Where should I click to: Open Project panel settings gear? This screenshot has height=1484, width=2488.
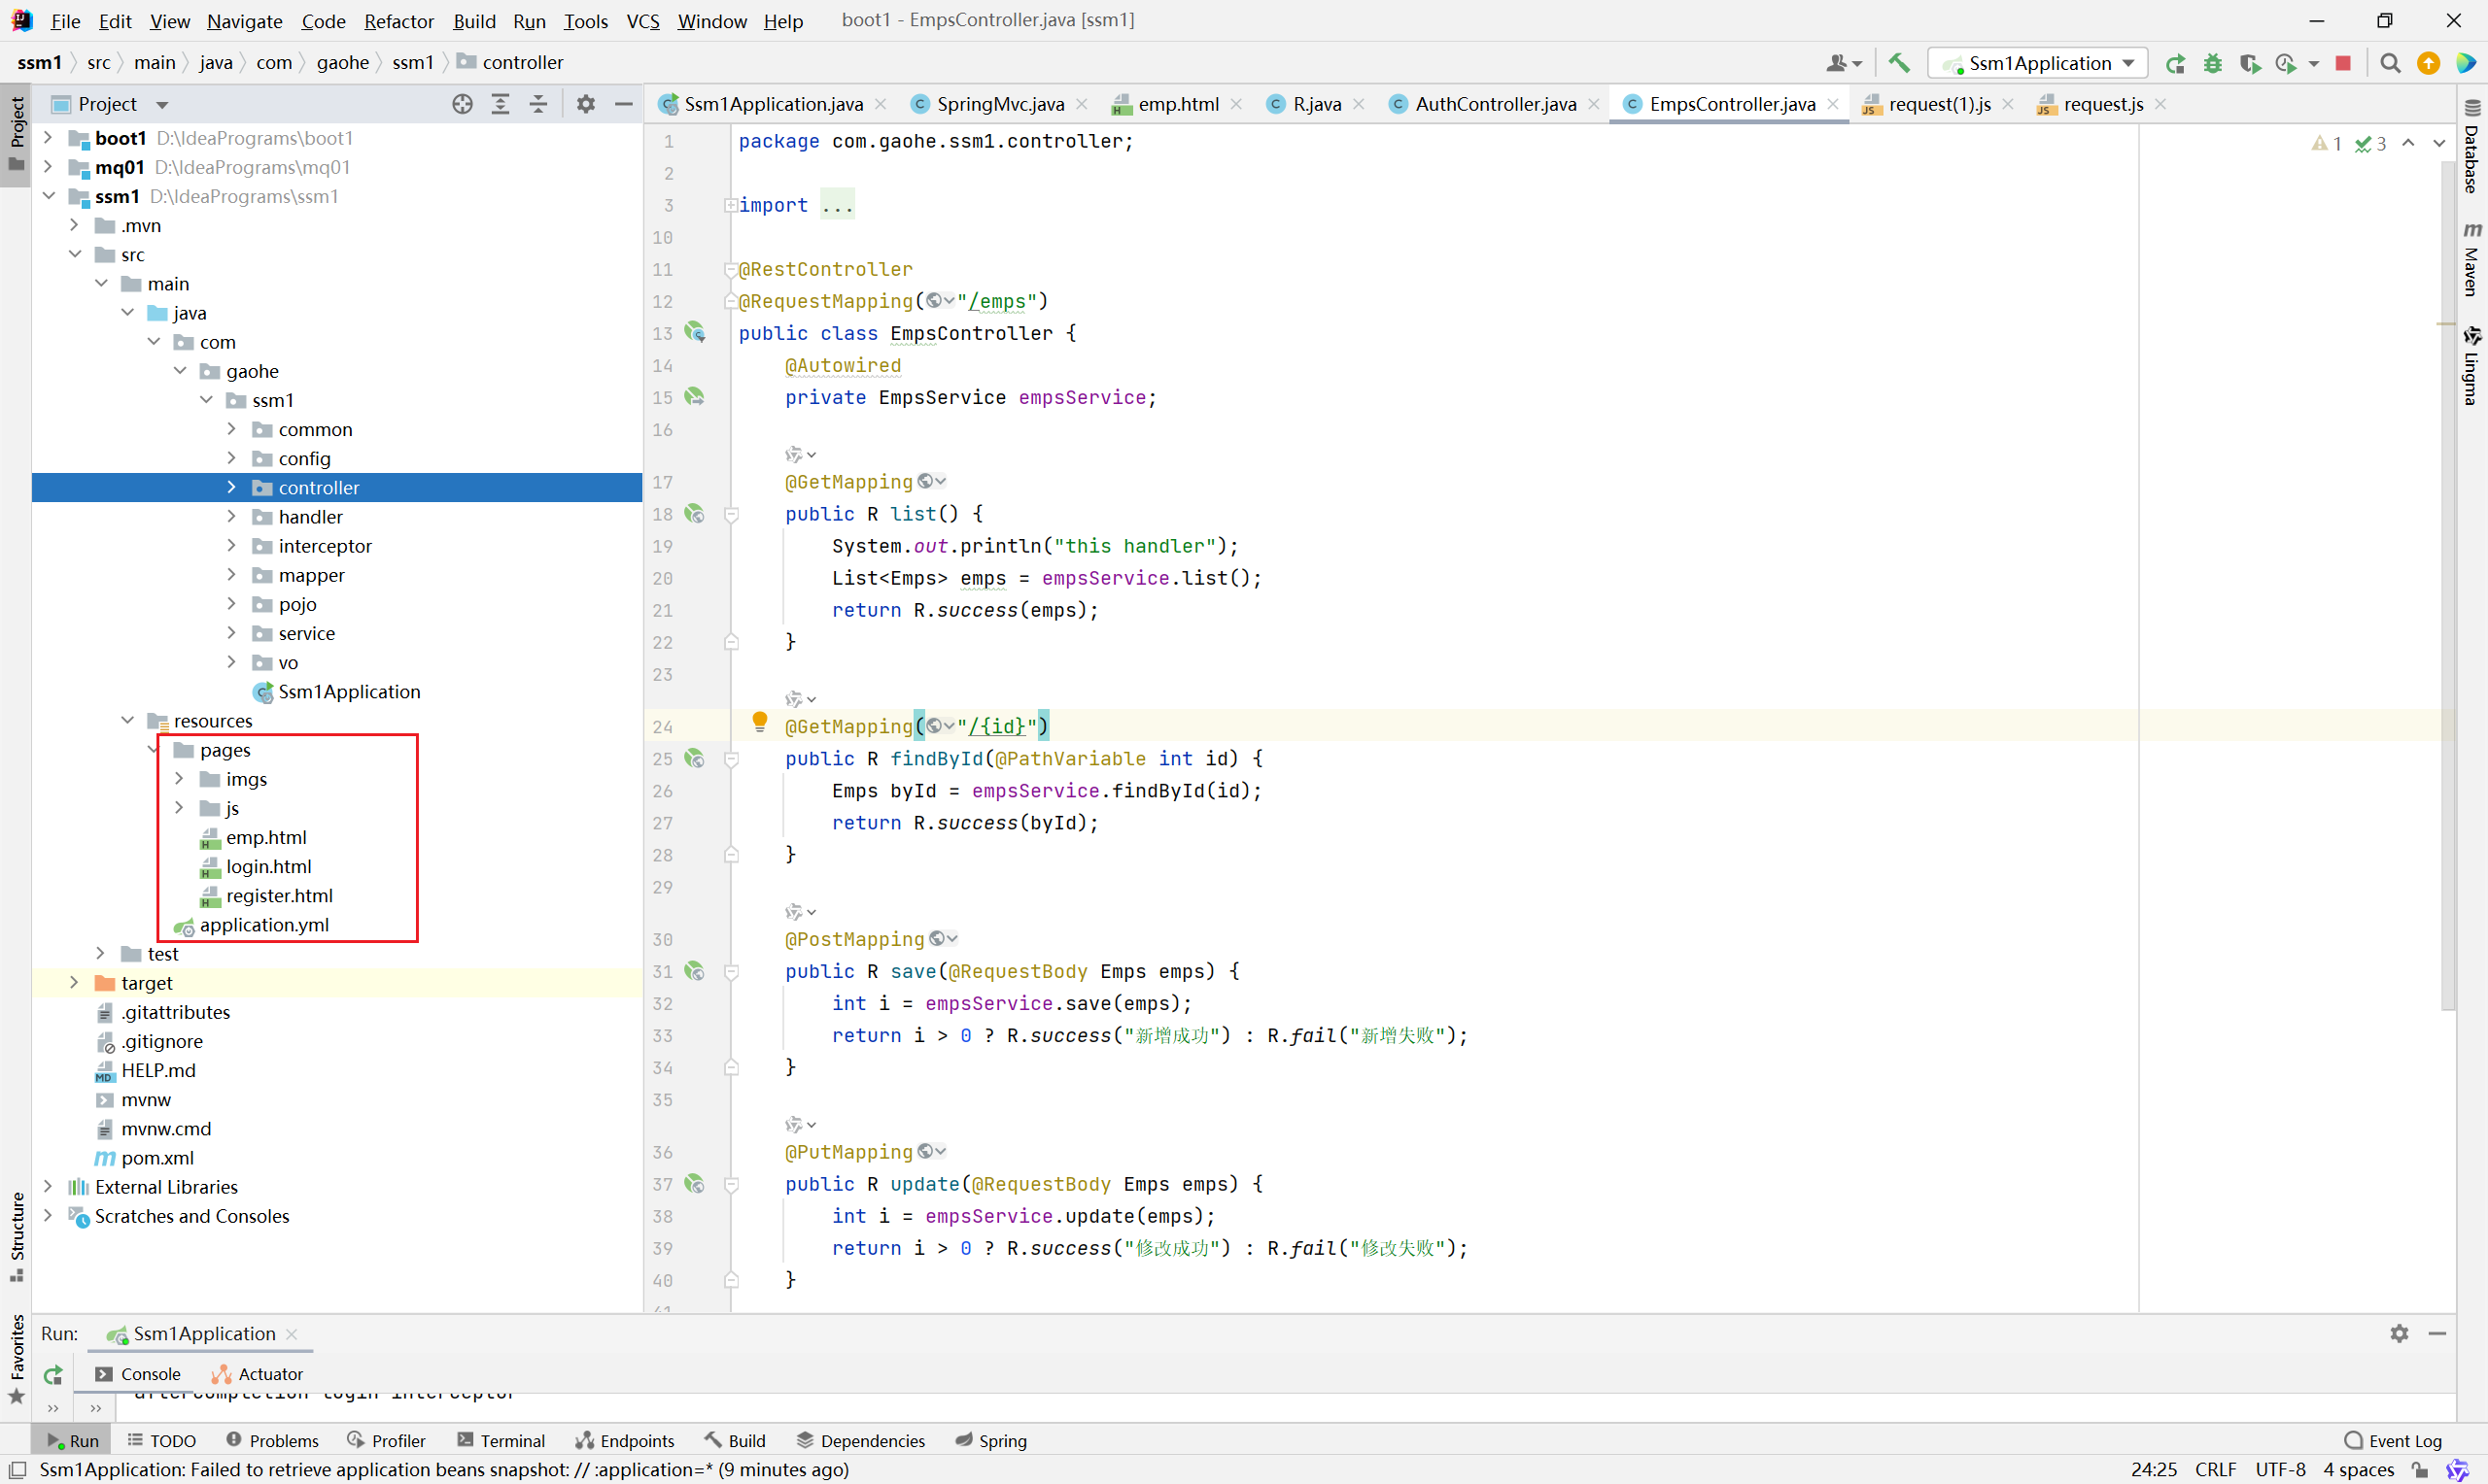[586, 104]
